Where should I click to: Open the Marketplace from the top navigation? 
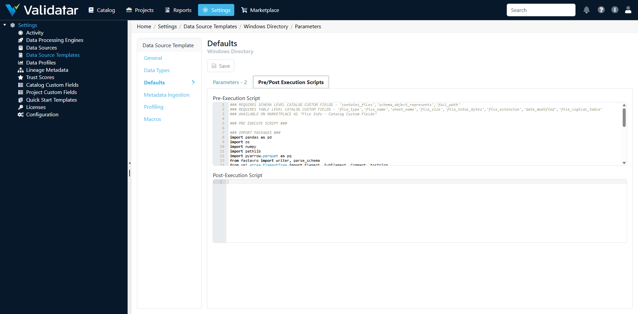[260, 10]
